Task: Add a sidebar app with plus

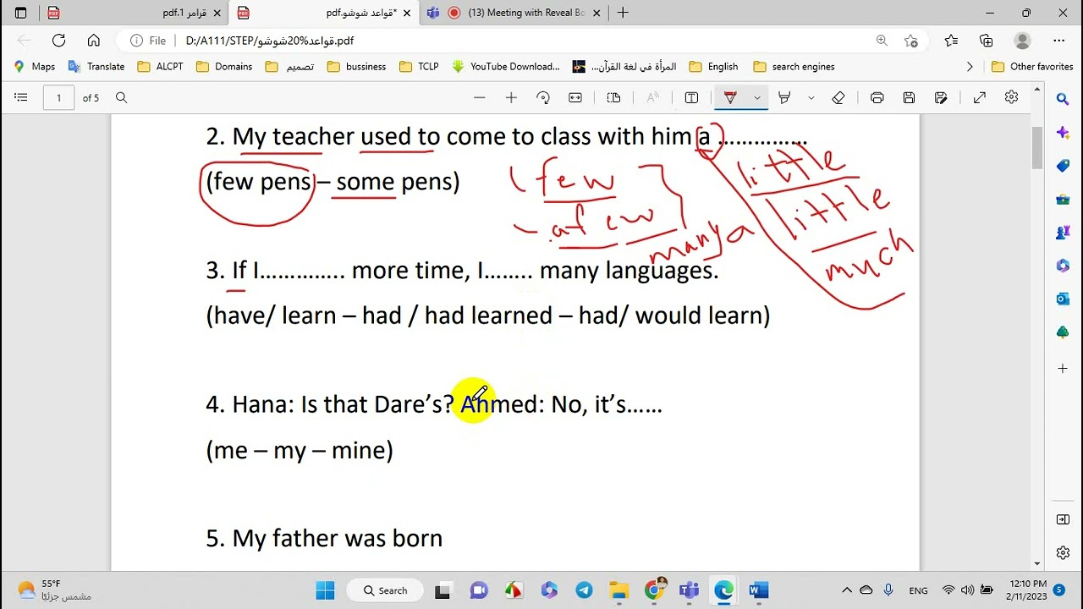Action: tap(1063, 369)
